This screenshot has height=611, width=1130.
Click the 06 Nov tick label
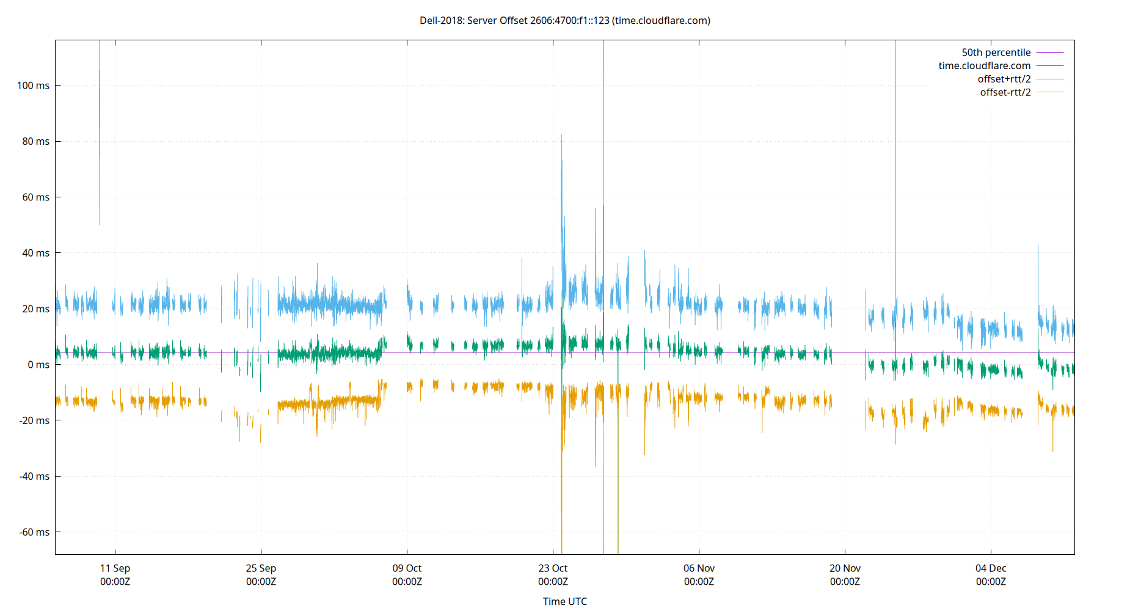[698, 568]
